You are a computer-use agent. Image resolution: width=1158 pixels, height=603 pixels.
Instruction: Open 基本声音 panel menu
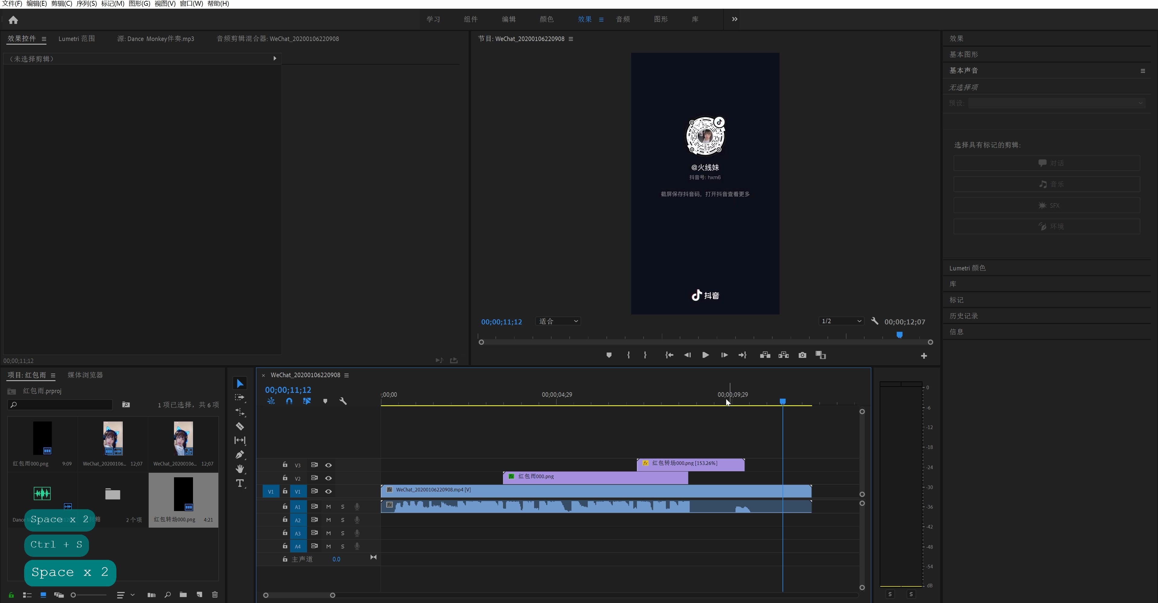pyautogui.click(x=1143, y=71)
